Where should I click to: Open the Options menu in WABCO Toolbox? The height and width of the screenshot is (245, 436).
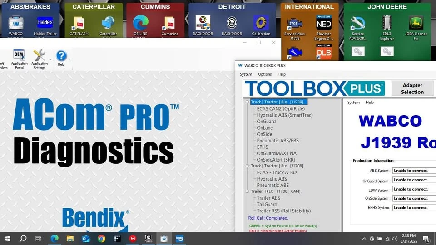265,74
